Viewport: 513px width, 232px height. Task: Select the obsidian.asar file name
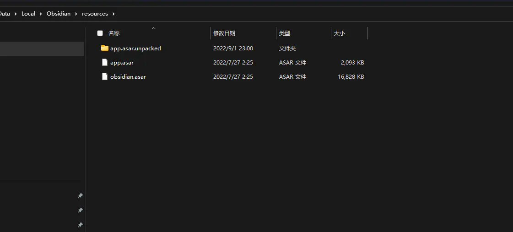point(128,76)
